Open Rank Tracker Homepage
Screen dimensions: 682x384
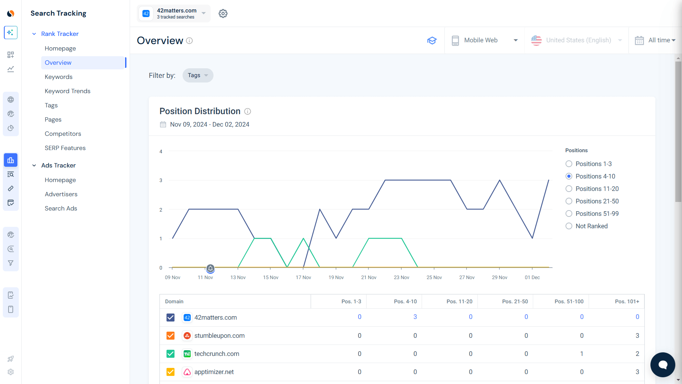click(x=60, y=48)
